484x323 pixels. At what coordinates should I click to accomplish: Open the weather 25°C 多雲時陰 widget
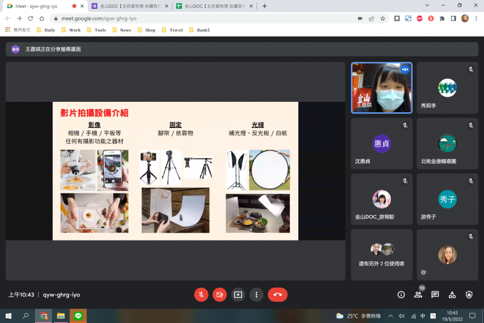click(358, 316)
